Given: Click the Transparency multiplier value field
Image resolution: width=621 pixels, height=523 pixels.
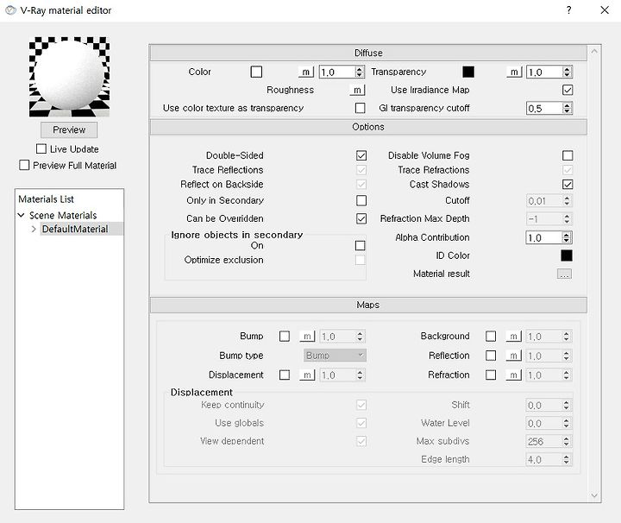Looking at the screenshot, I should click(x=544, y=72).
